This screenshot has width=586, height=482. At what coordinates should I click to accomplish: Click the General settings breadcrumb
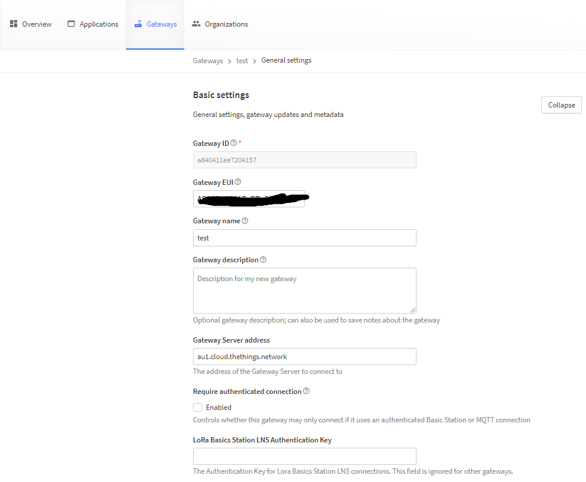coord(286,60)
